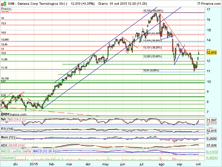Click the 13,895 level label
This screenshot has width=222, height=167.
pos(5,40)
